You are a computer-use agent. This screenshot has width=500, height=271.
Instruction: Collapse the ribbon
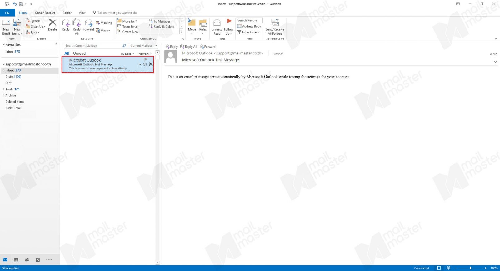[496, 39]
